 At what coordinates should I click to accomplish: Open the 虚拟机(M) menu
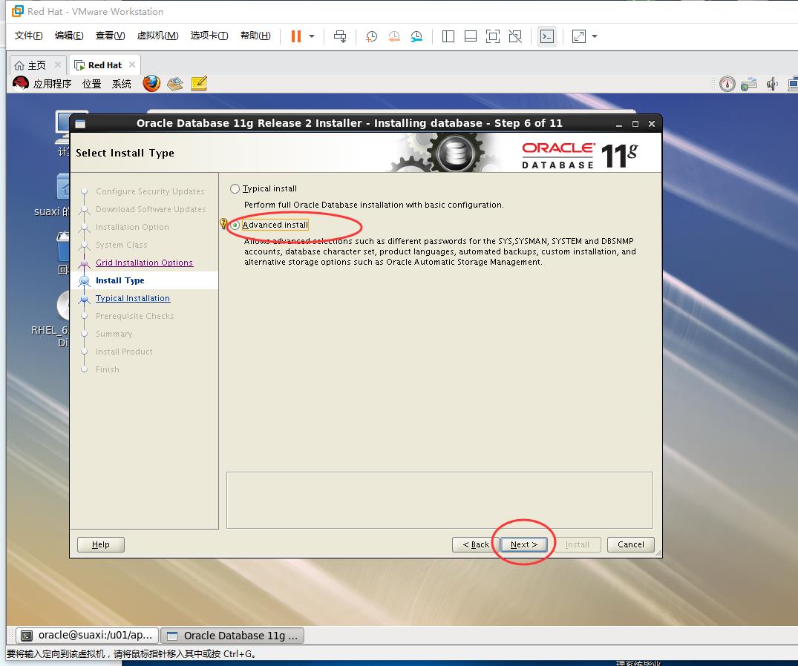coord(158,36)
